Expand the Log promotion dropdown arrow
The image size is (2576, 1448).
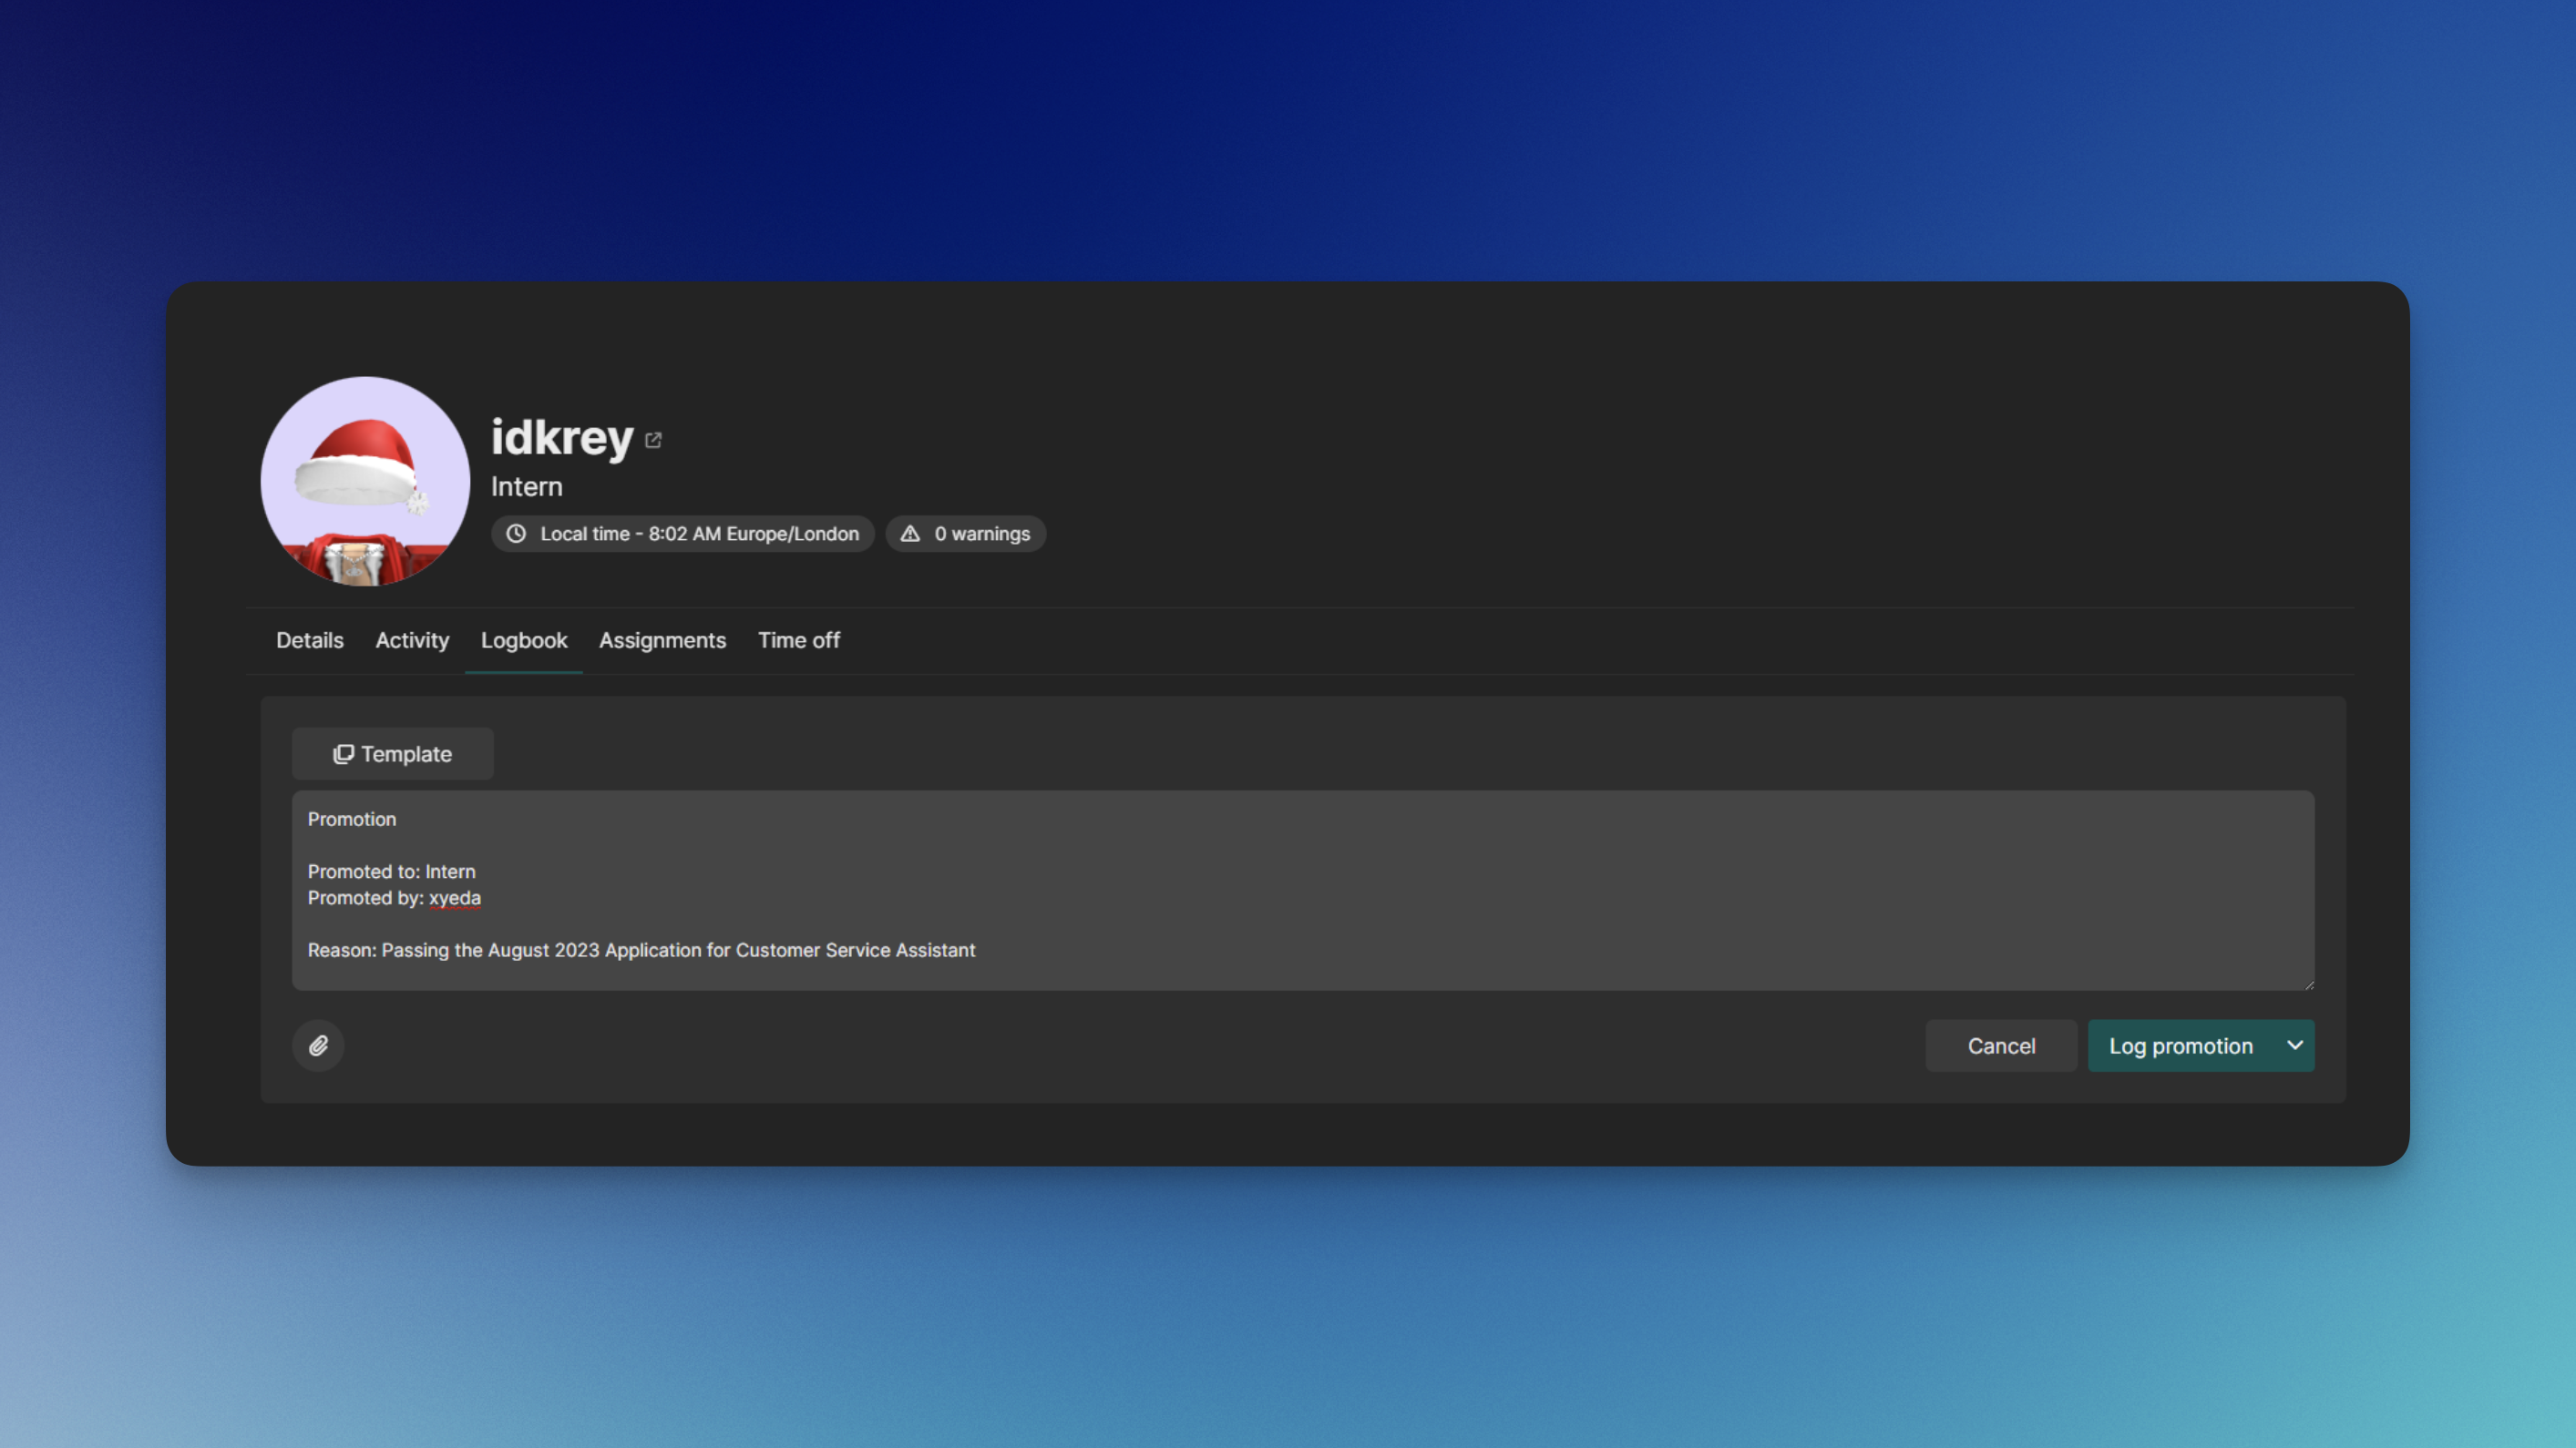click(2295, 1045)
